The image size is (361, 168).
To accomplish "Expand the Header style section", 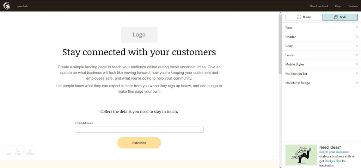I will coord(322,37).
